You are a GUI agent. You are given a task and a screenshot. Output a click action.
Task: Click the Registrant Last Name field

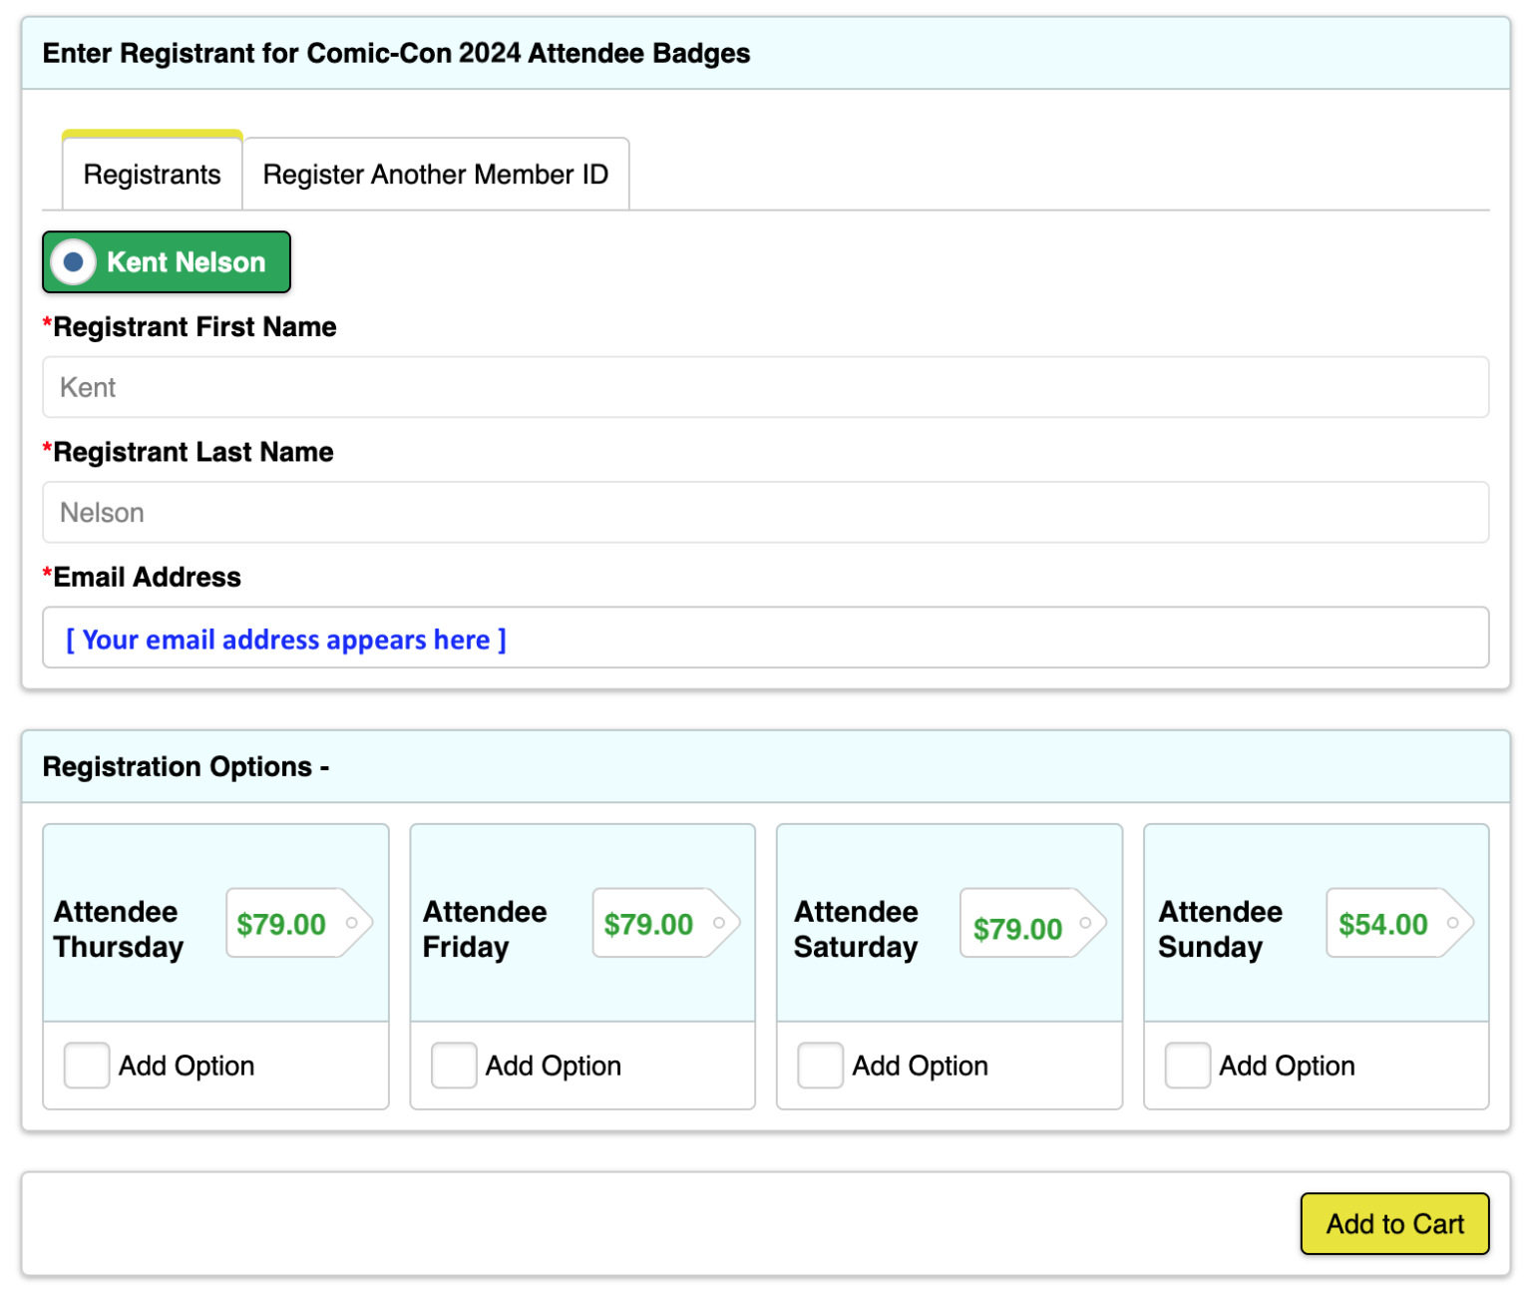[x=765, y=512]
